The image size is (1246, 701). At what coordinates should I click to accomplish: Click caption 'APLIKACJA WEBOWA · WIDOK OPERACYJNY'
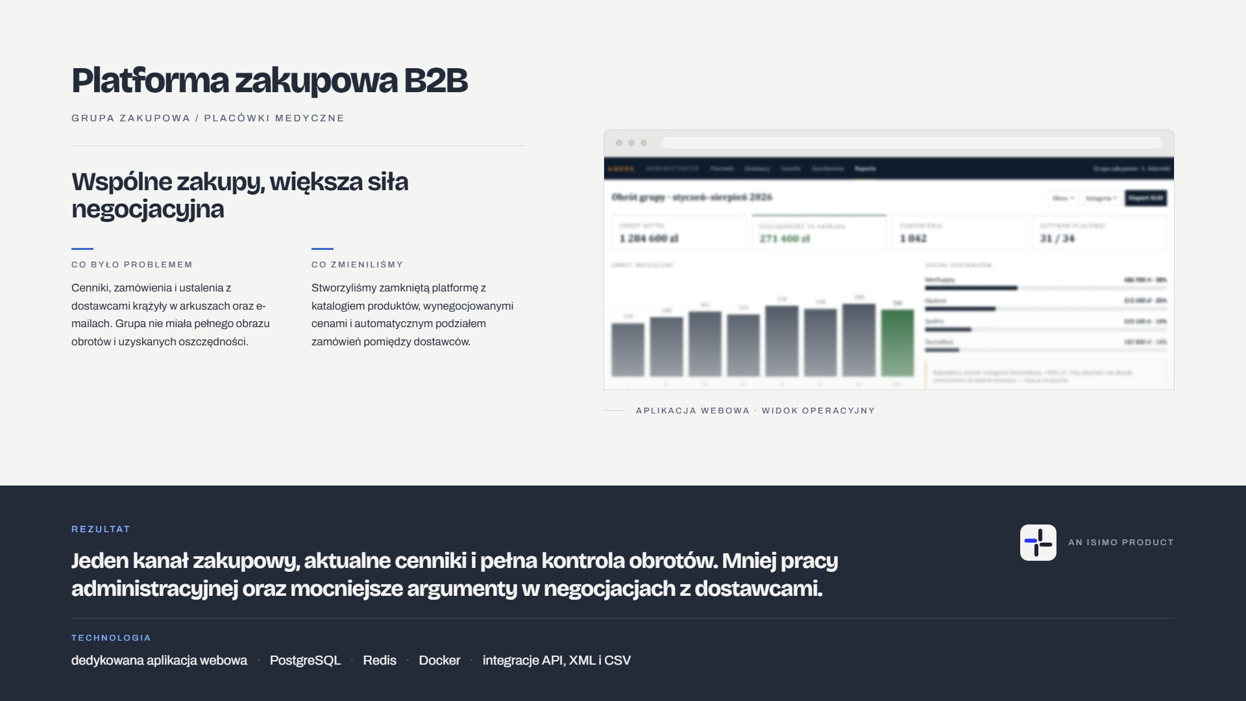point(755,411)
